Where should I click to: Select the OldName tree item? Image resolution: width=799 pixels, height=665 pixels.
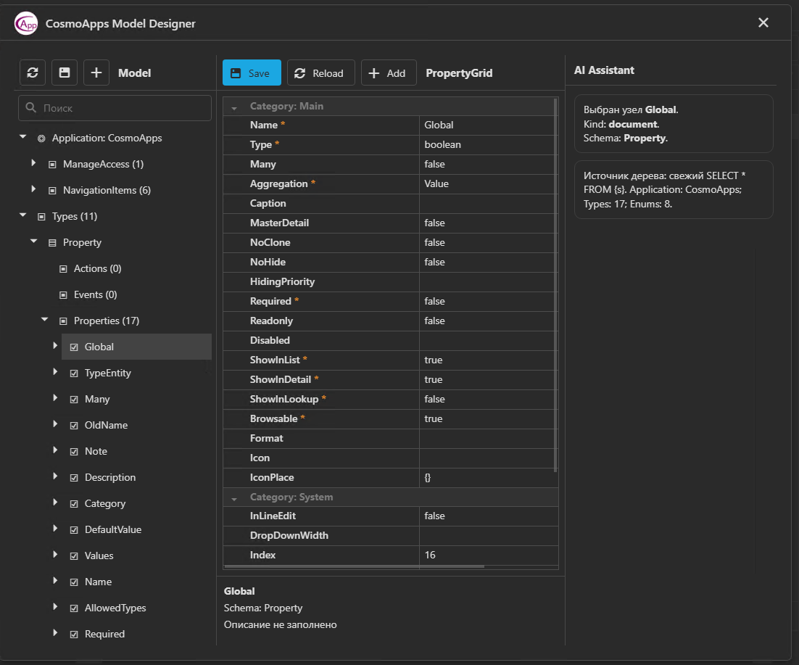coord(106,425)
